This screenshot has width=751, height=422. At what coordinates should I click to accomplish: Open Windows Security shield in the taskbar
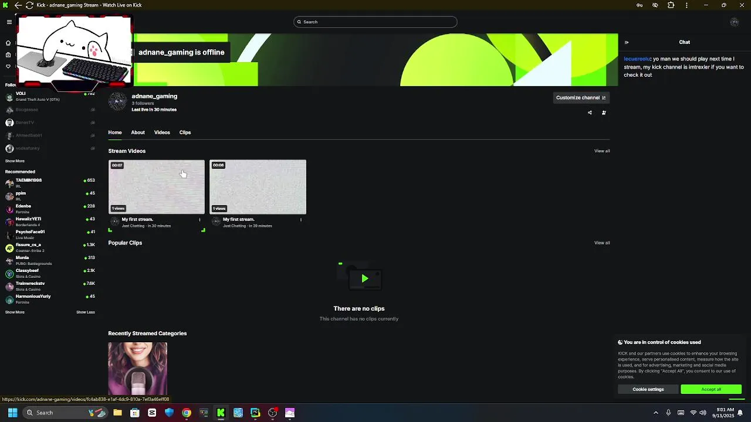coord(170,413)
